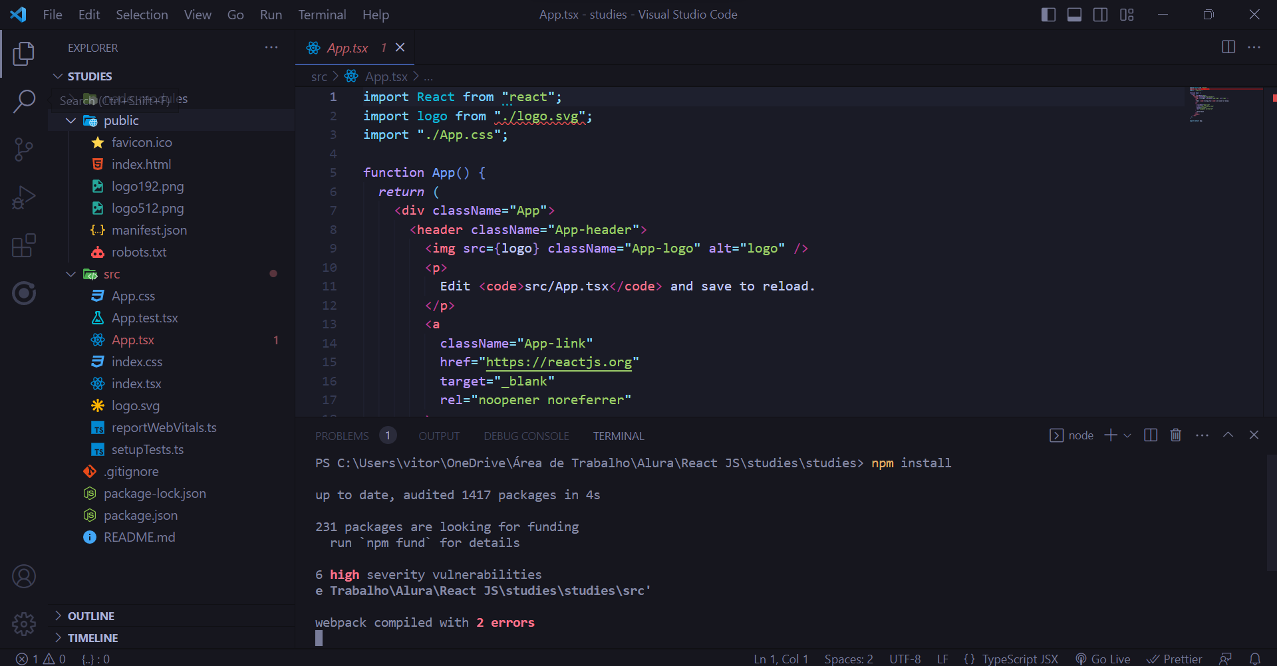Collapse the src folder
The width and height of the screenshot is (1277, 666).
172,274
